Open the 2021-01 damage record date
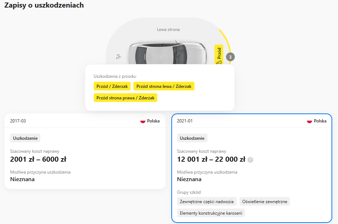 [185, 121]
